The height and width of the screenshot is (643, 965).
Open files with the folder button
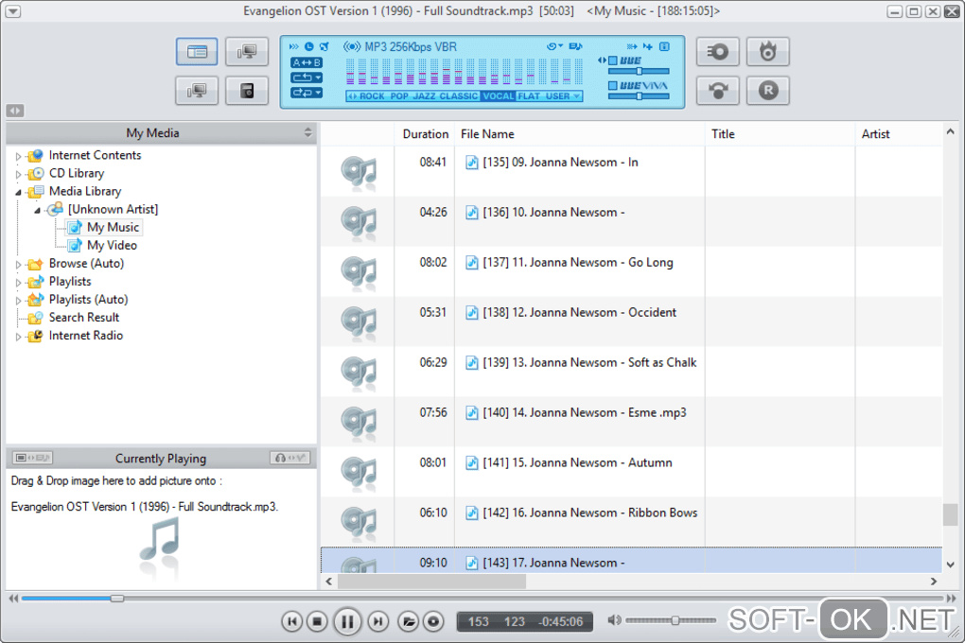click(x=408, y=621)
